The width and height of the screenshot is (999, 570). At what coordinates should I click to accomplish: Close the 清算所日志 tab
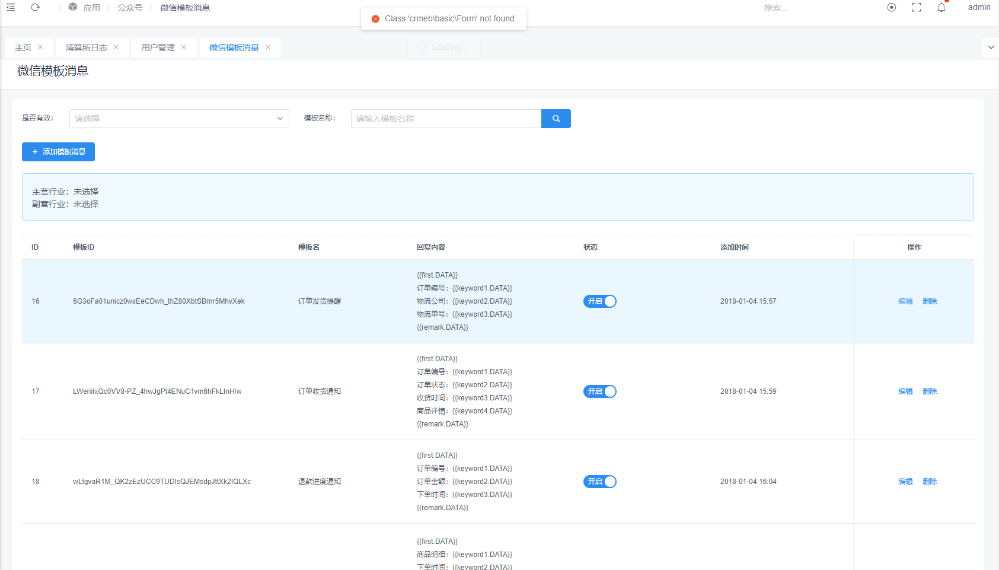(116, 47)
